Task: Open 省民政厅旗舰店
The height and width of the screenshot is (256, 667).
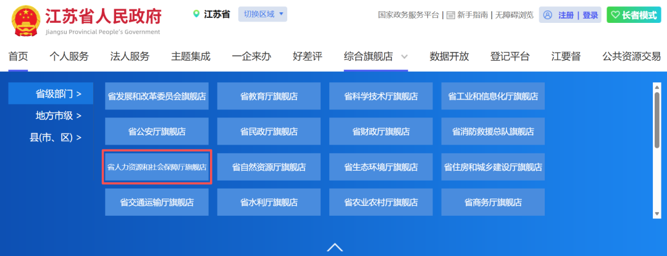Action: (x=269, y=132)
